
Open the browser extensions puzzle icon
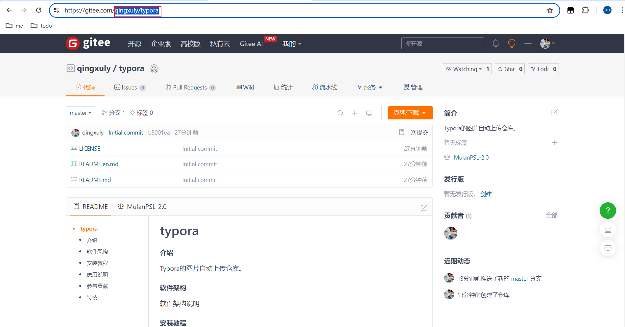tap(586, 10)
